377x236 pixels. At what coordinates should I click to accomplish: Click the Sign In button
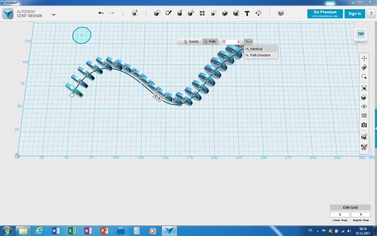tap(355, 13)
